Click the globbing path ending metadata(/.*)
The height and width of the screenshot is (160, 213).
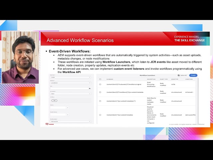click(x=121, y=101)
